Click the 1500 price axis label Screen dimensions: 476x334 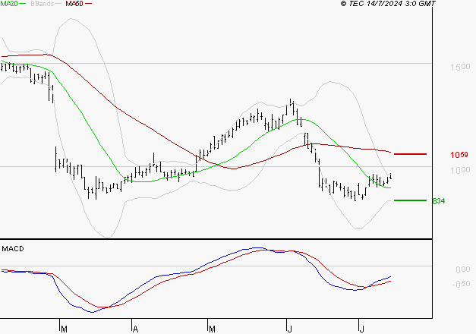point(460,67)
